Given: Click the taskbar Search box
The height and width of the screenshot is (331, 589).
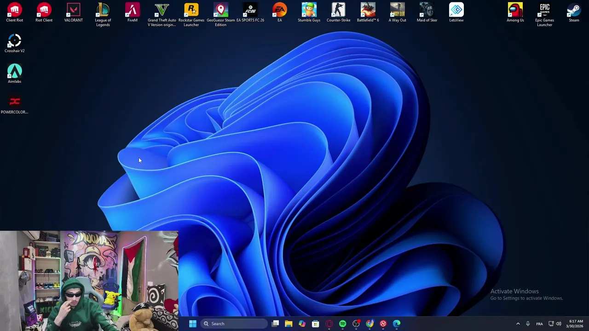Looking at the screenshot, I should (235, 324).
